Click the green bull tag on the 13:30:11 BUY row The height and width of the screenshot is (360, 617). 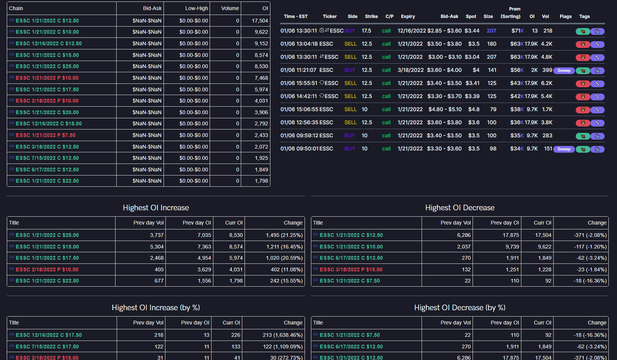583,31
